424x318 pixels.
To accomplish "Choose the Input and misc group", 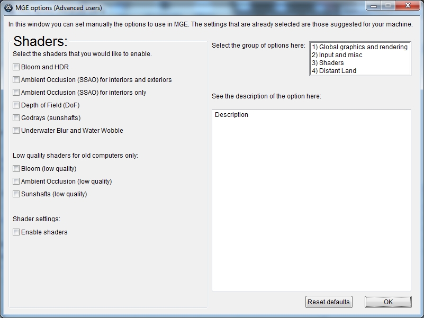I will 337,55.
